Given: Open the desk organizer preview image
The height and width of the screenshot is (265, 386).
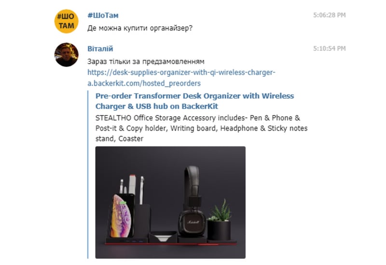Looking at the screenshot, I should [x=170, y=202].
